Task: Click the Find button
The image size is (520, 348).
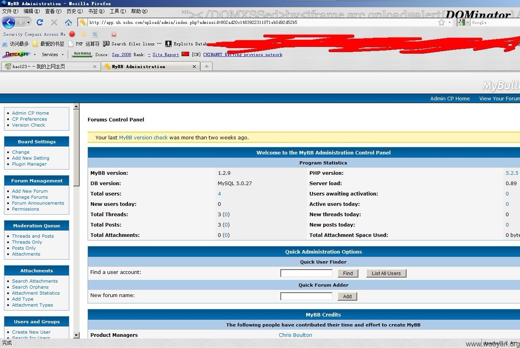Action: [x=348, y=273]
